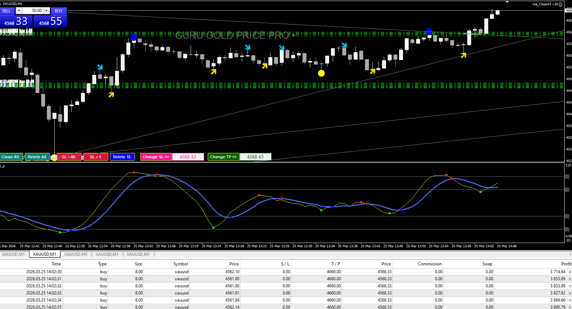The width and height of the screenshot is (572, 309).
Task: Click the yellow circle marker below 13:34 candle
Action: point(321,73)
